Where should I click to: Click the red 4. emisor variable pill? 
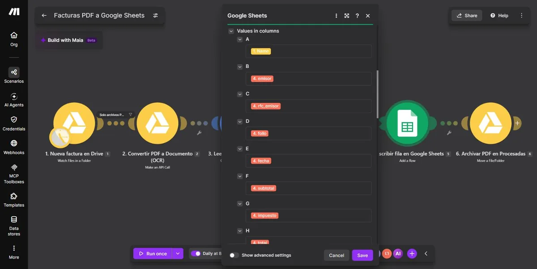point(262,79)
